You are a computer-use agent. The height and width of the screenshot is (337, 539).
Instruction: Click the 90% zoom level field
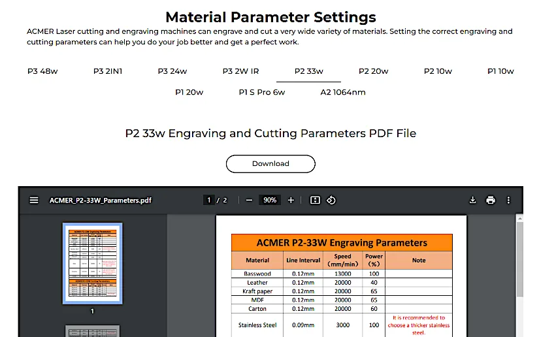click(x=270, y=200)
